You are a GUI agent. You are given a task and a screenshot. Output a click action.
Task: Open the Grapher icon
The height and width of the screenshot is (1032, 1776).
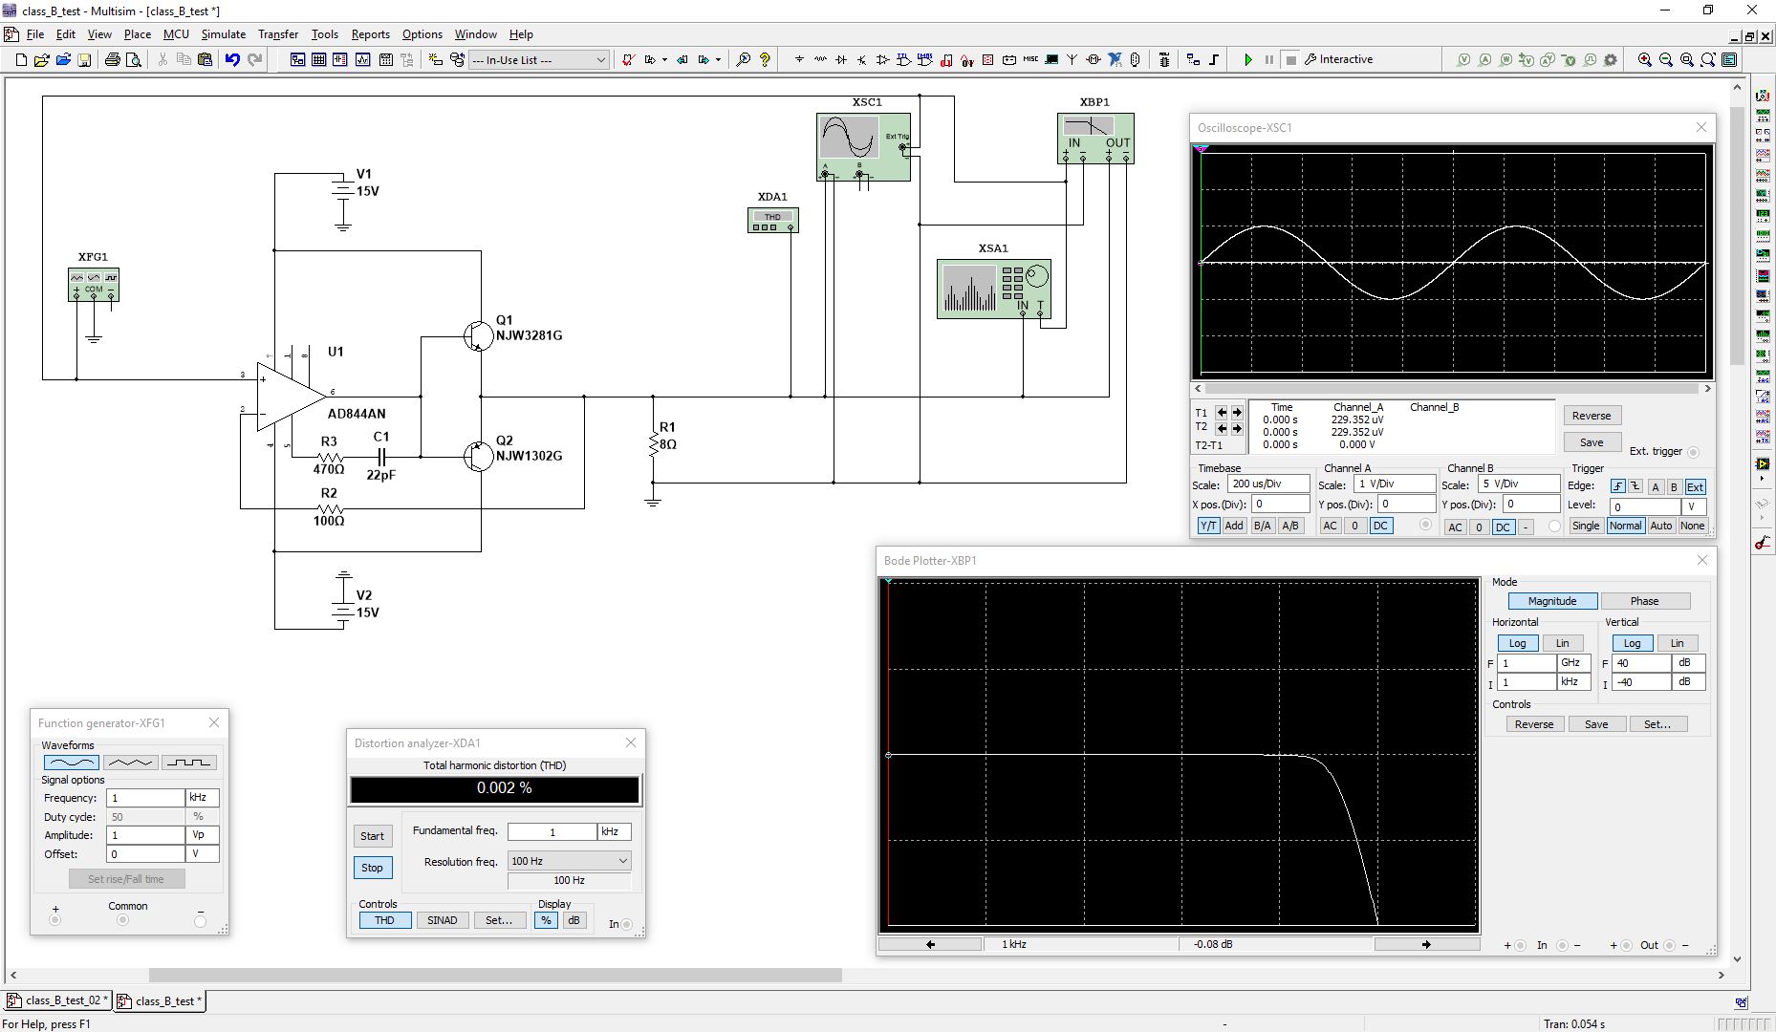pos(363,59)
